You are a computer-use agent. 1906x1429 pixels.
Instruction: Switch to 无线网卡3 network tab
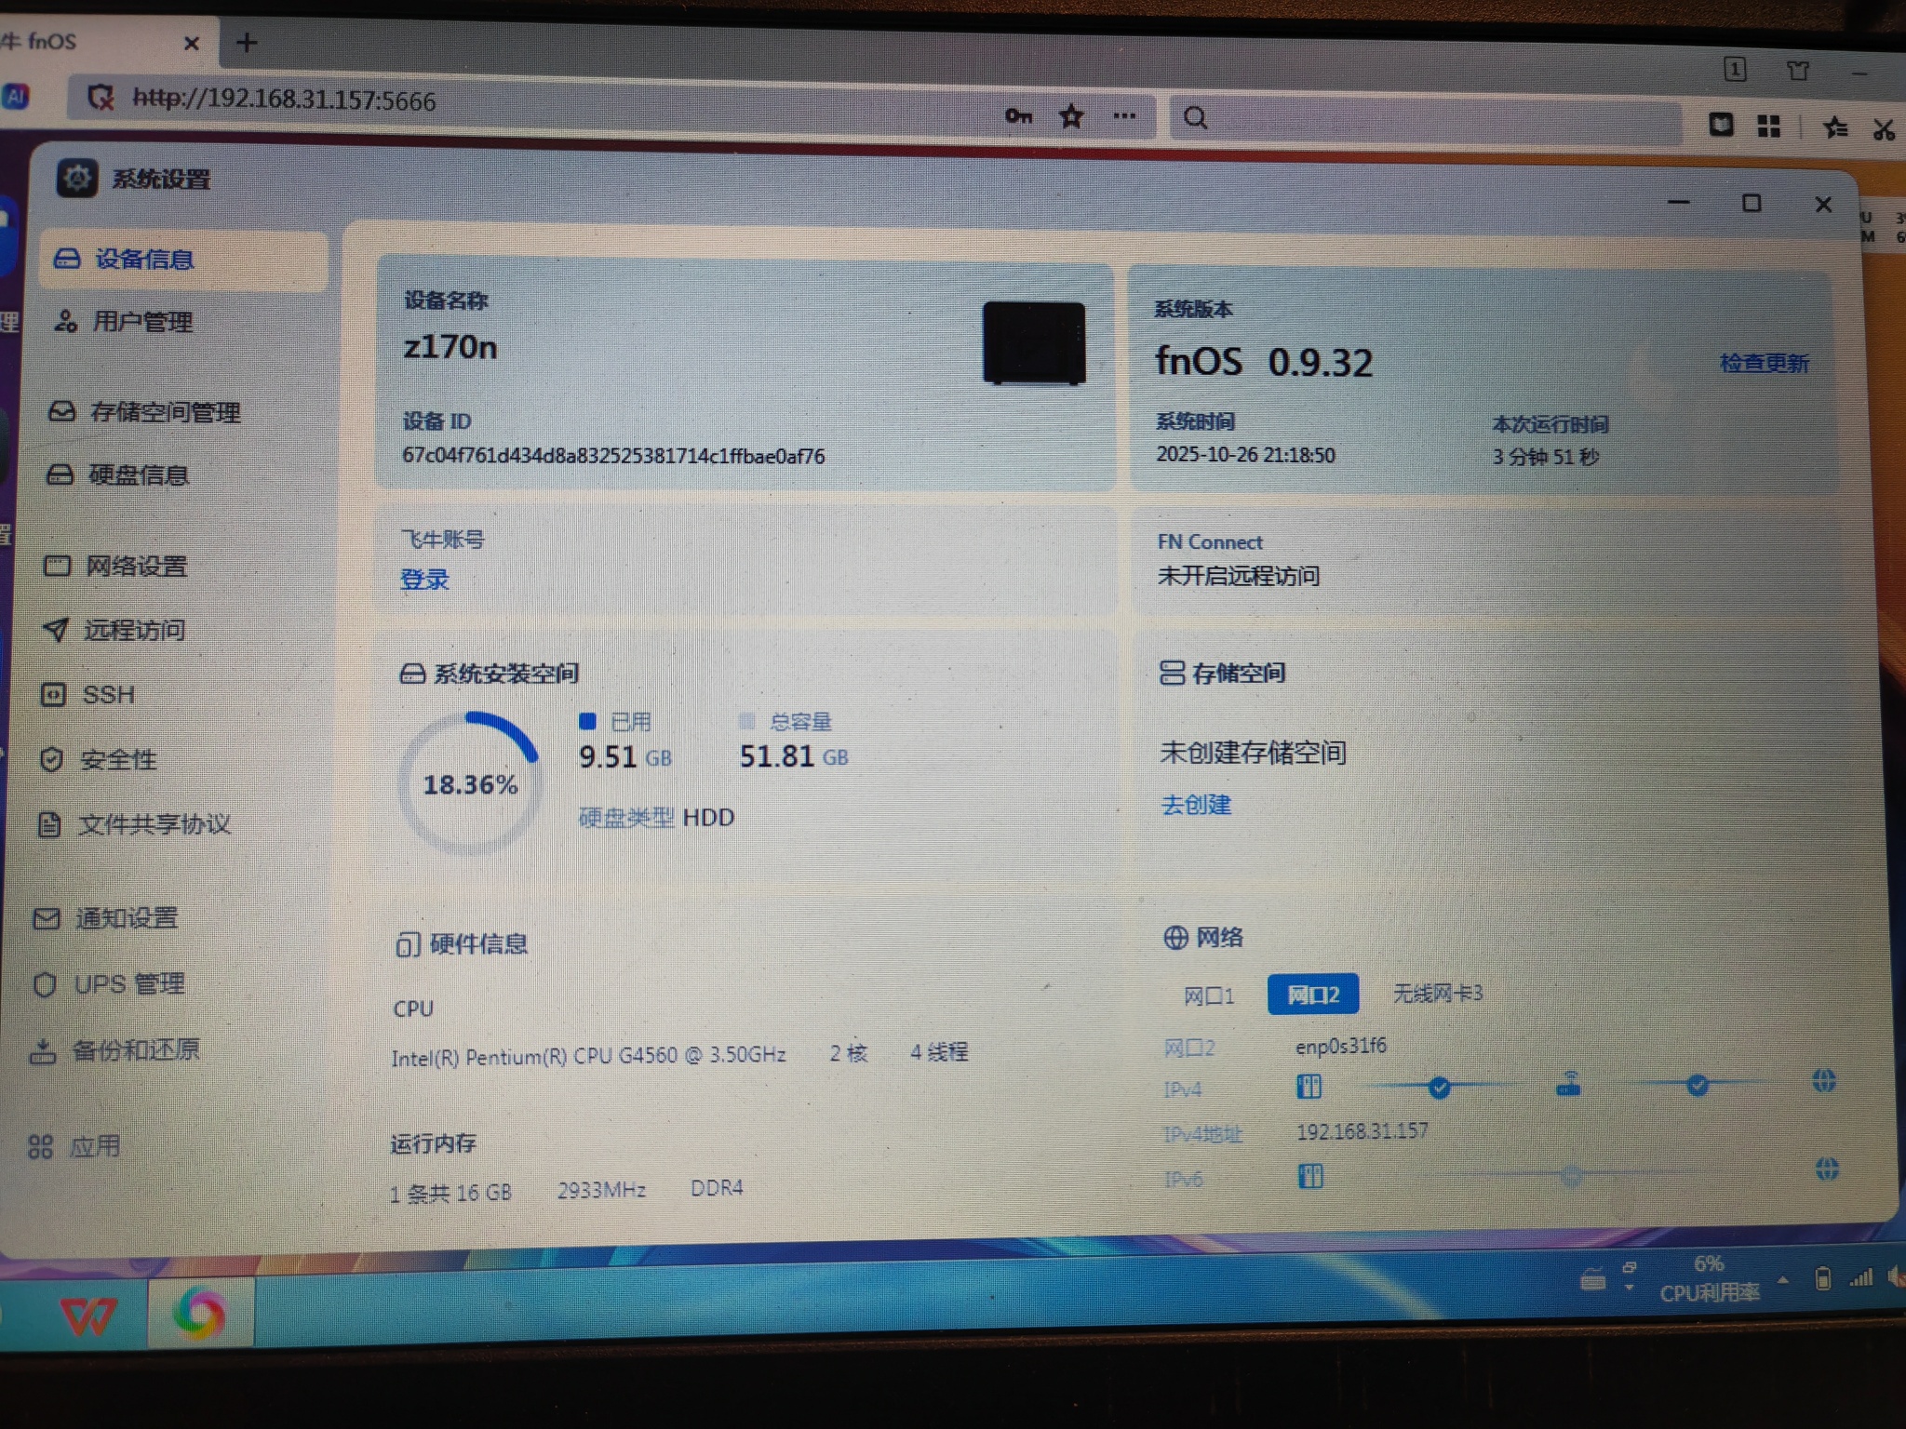coord(1437,994)
